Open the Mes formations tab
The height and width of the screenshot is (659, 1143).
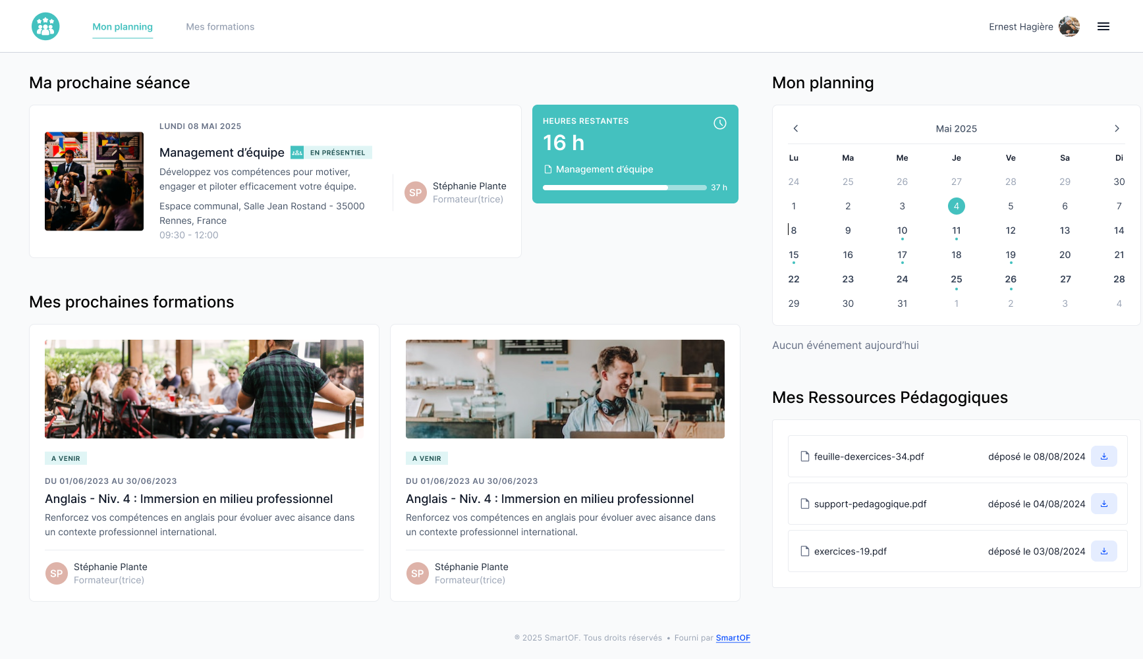tap(220, 27)
